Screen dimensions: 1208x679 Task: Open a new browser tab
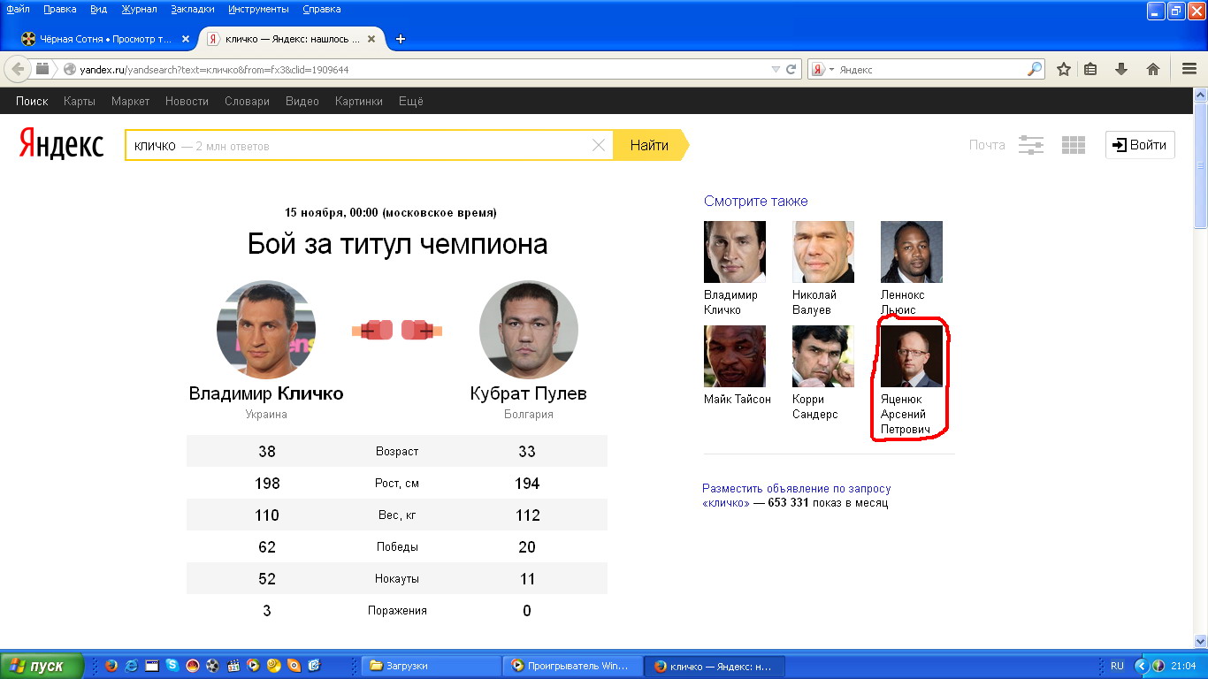[x=401, y=39]
